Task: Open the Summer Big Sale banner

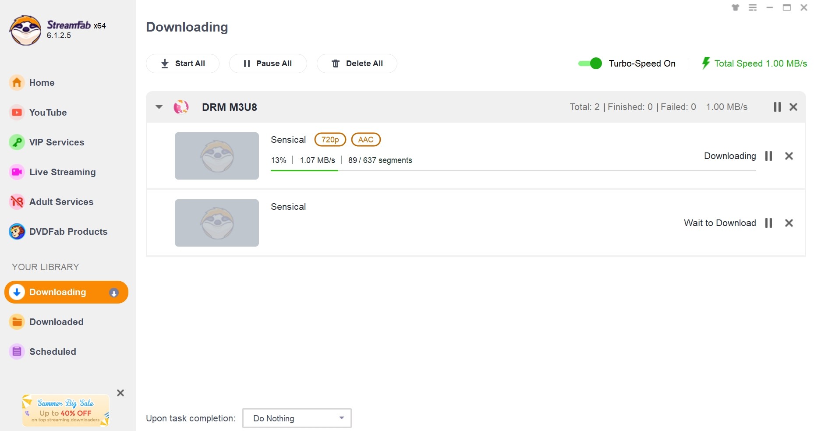Action: click(x=66, y=410)
